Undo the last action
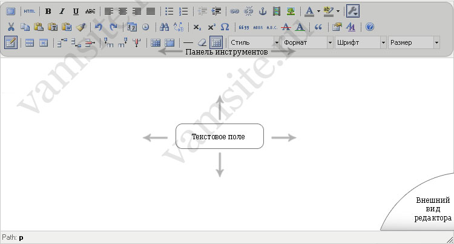This screenshot has width=454, height=244. pos(99,27)
